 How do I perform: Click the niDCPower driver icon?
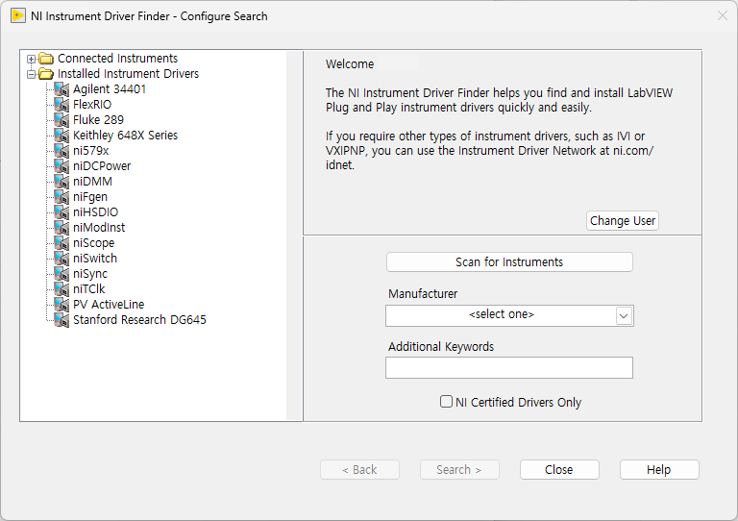coord(61,166)
